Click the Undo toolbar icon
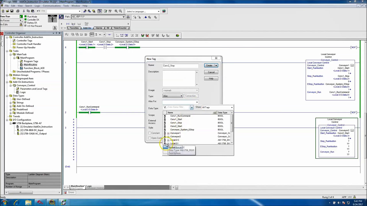367x206 pixels. [38, 11]
